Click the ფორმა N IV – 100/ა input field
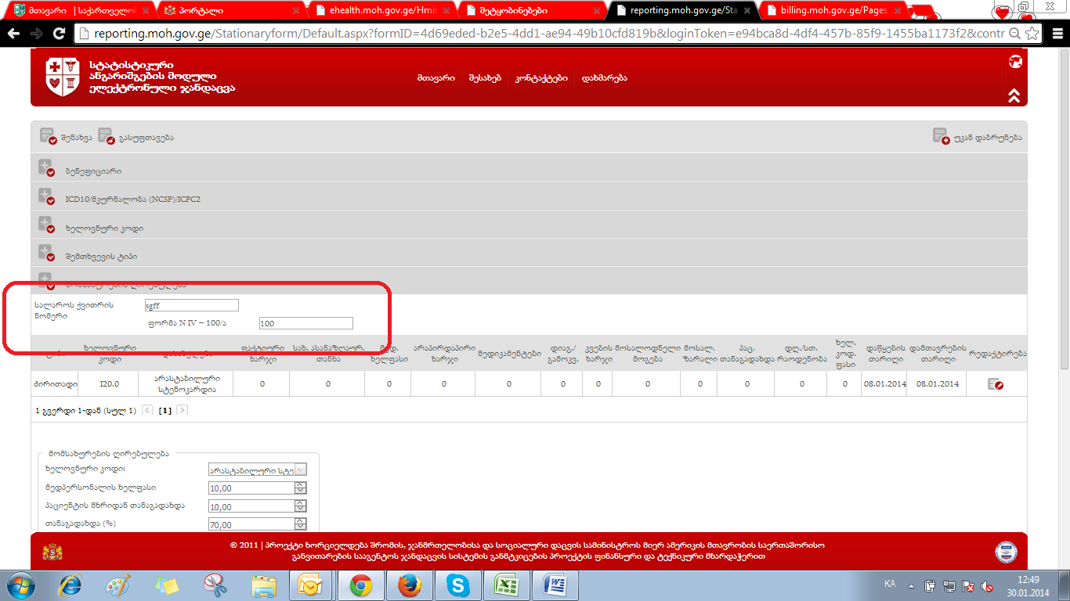The image size is (1070, 601). [305, 323]
